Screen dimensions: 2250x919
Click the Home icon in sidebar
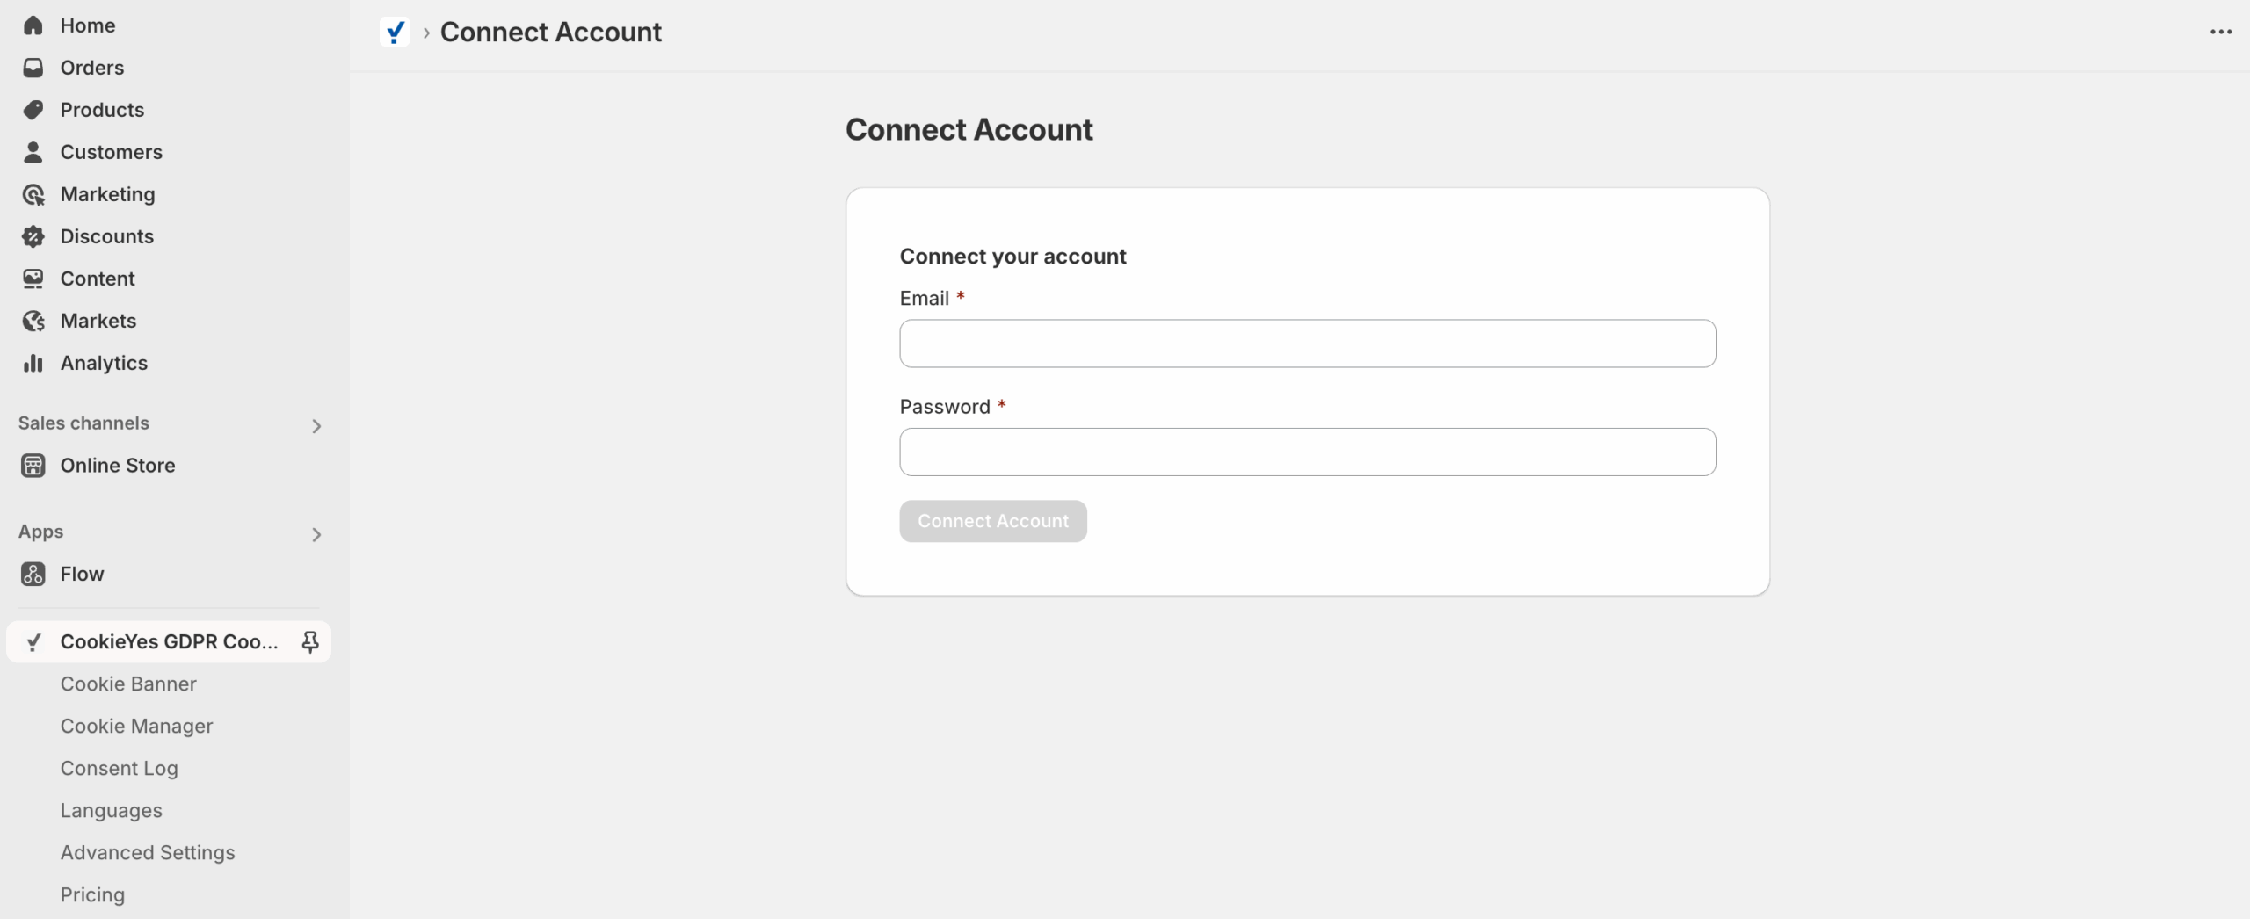click(x=33, y=25)
